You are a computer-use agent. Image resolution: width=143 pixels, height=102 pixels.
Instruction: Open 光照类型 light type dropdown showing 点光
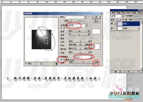[78, 25]
